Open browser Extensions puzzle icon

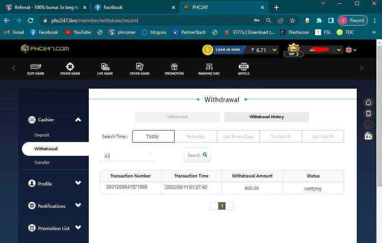[x=319, y=20]
